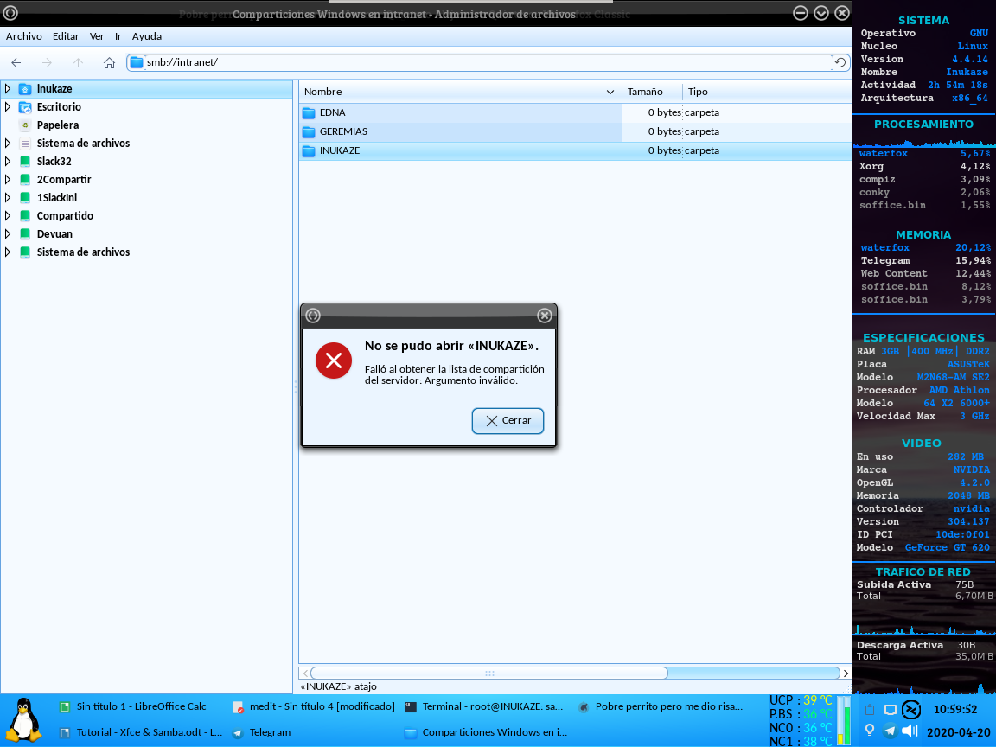996x747 pixels.
Task: Click the red error icon in the dialog
Action: point(334,361)
